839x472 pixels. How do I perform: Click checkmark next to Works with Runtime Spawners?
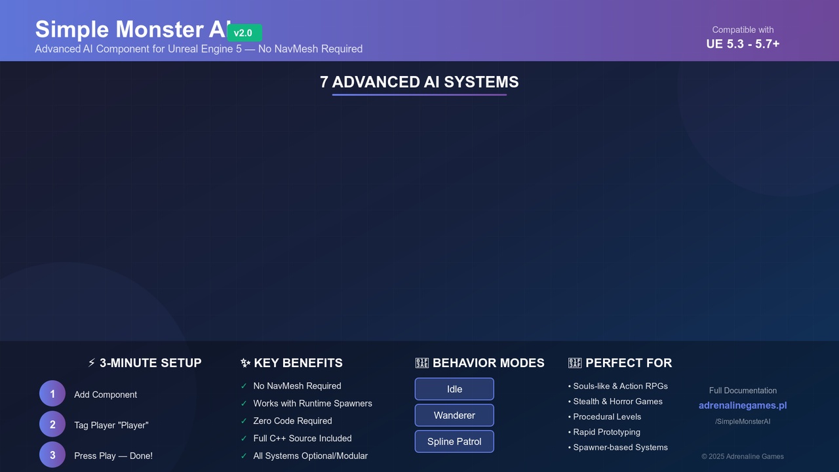pyautogui.click(x=244, y=404)
